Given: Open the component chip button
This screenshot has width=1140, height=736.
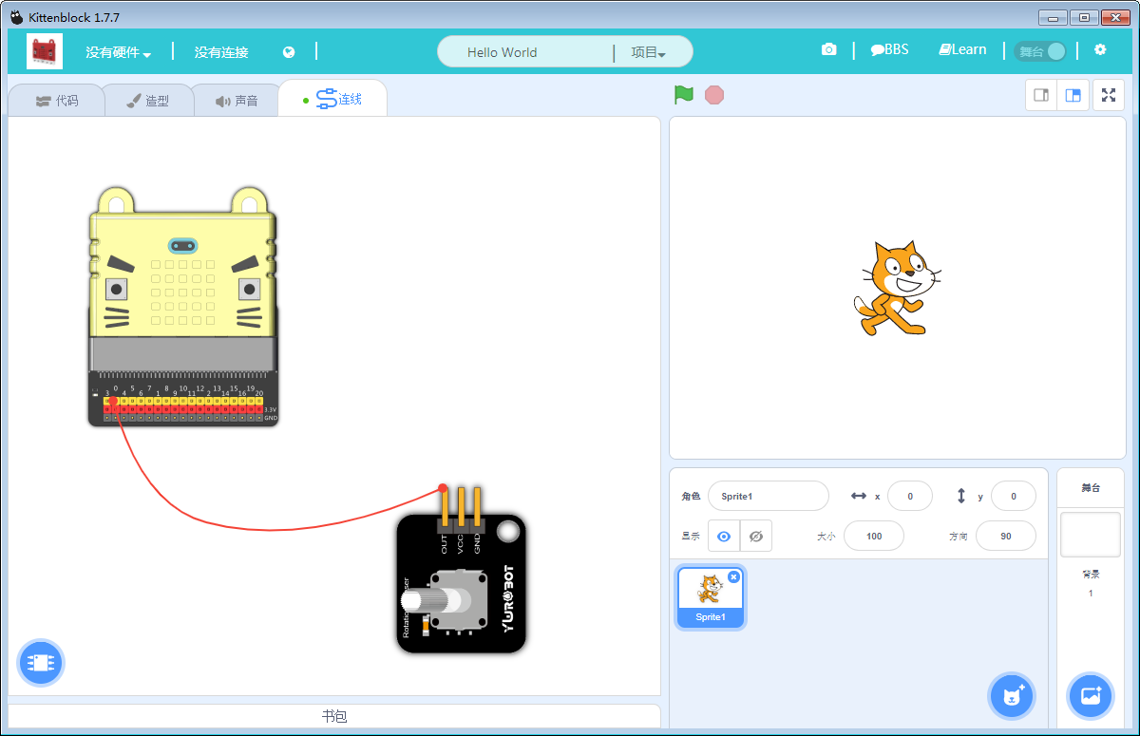Looking at the screenshot, I should pyautogui.click(x=41, y=662).
